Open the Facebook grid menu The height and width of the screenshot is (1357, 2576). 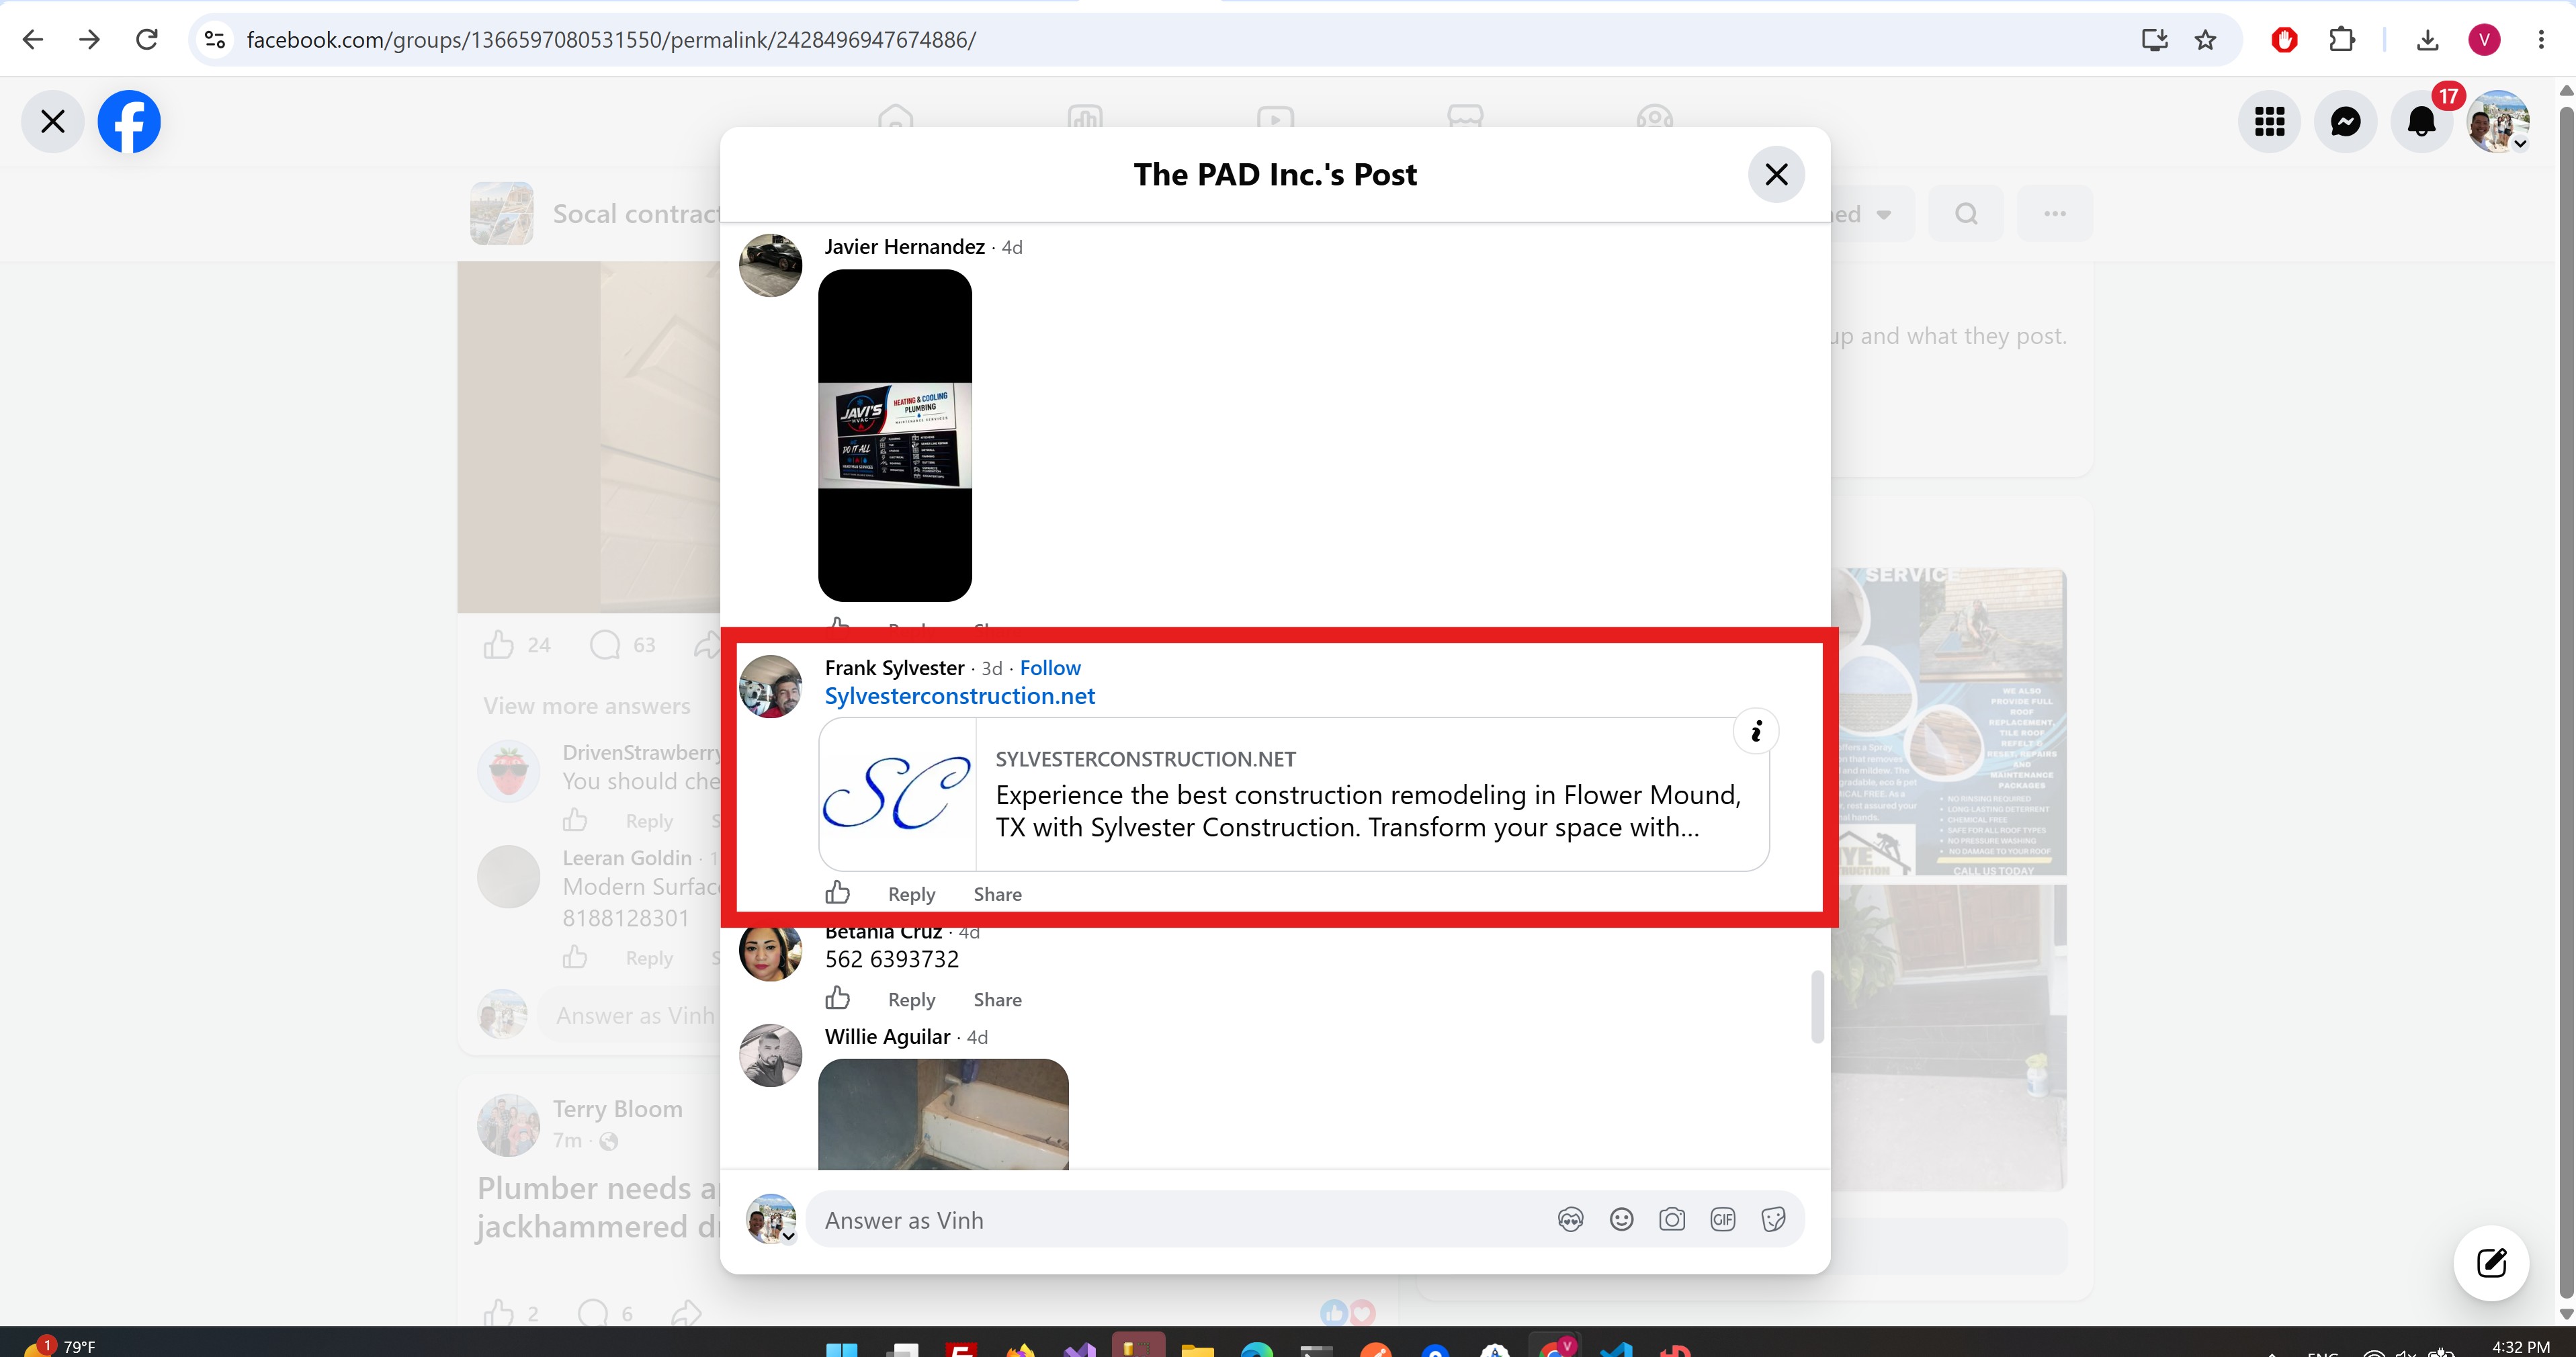[x=2269, y=121]
